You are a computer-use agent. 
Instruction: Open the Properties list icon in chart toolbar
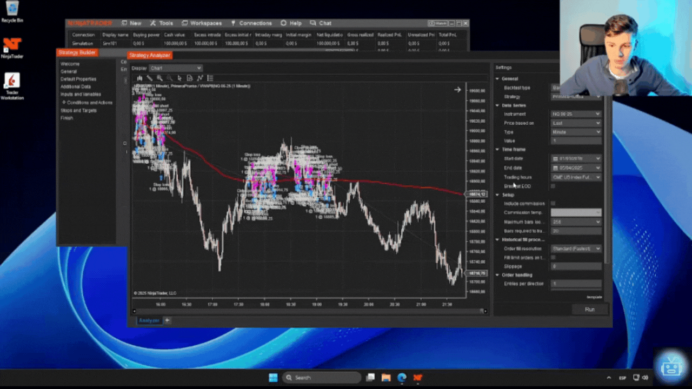click(210, 78)
